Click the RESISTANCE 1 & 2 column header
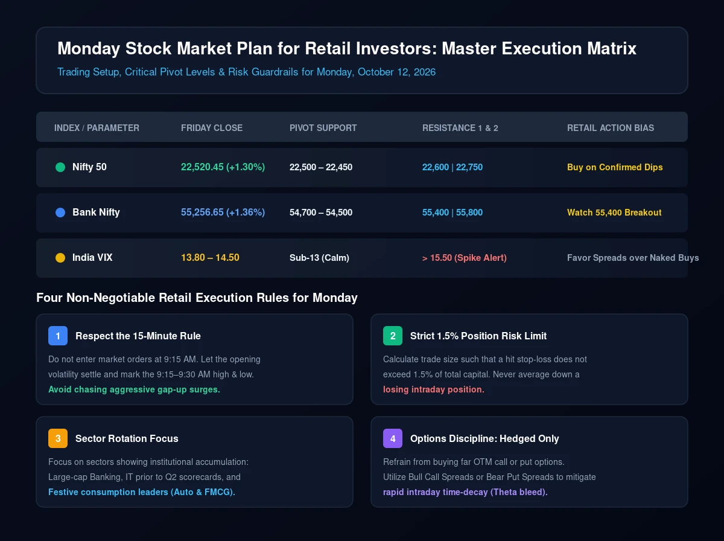This screenshot has height=541, width=724. pyautogui.click(x=460, y=128)
